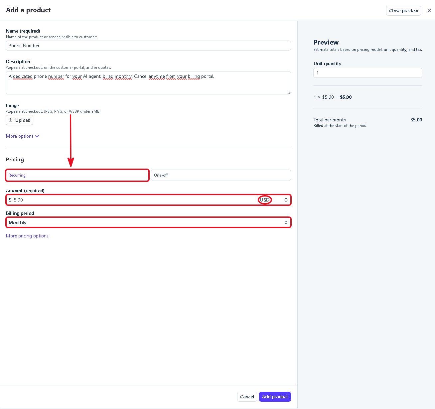Screen dimensions: 435x409
Task: Open the USD currency dropdown
Action: pyautogui.click(x=274, y=200)
